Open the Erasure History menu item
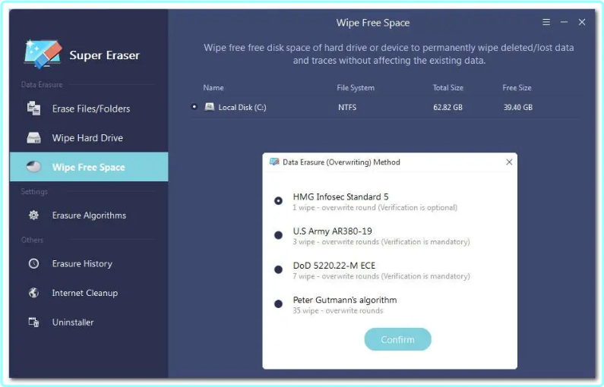Screen dimensions: 604x387 coord(82,263)
